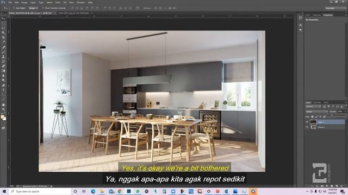Click the Layer 1 thumbnail

click(x=313, y=122)
